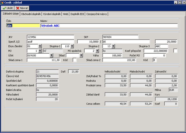Expand the Skupina-2 lookup list
186x133 pixels.
(x=113, y=46)
